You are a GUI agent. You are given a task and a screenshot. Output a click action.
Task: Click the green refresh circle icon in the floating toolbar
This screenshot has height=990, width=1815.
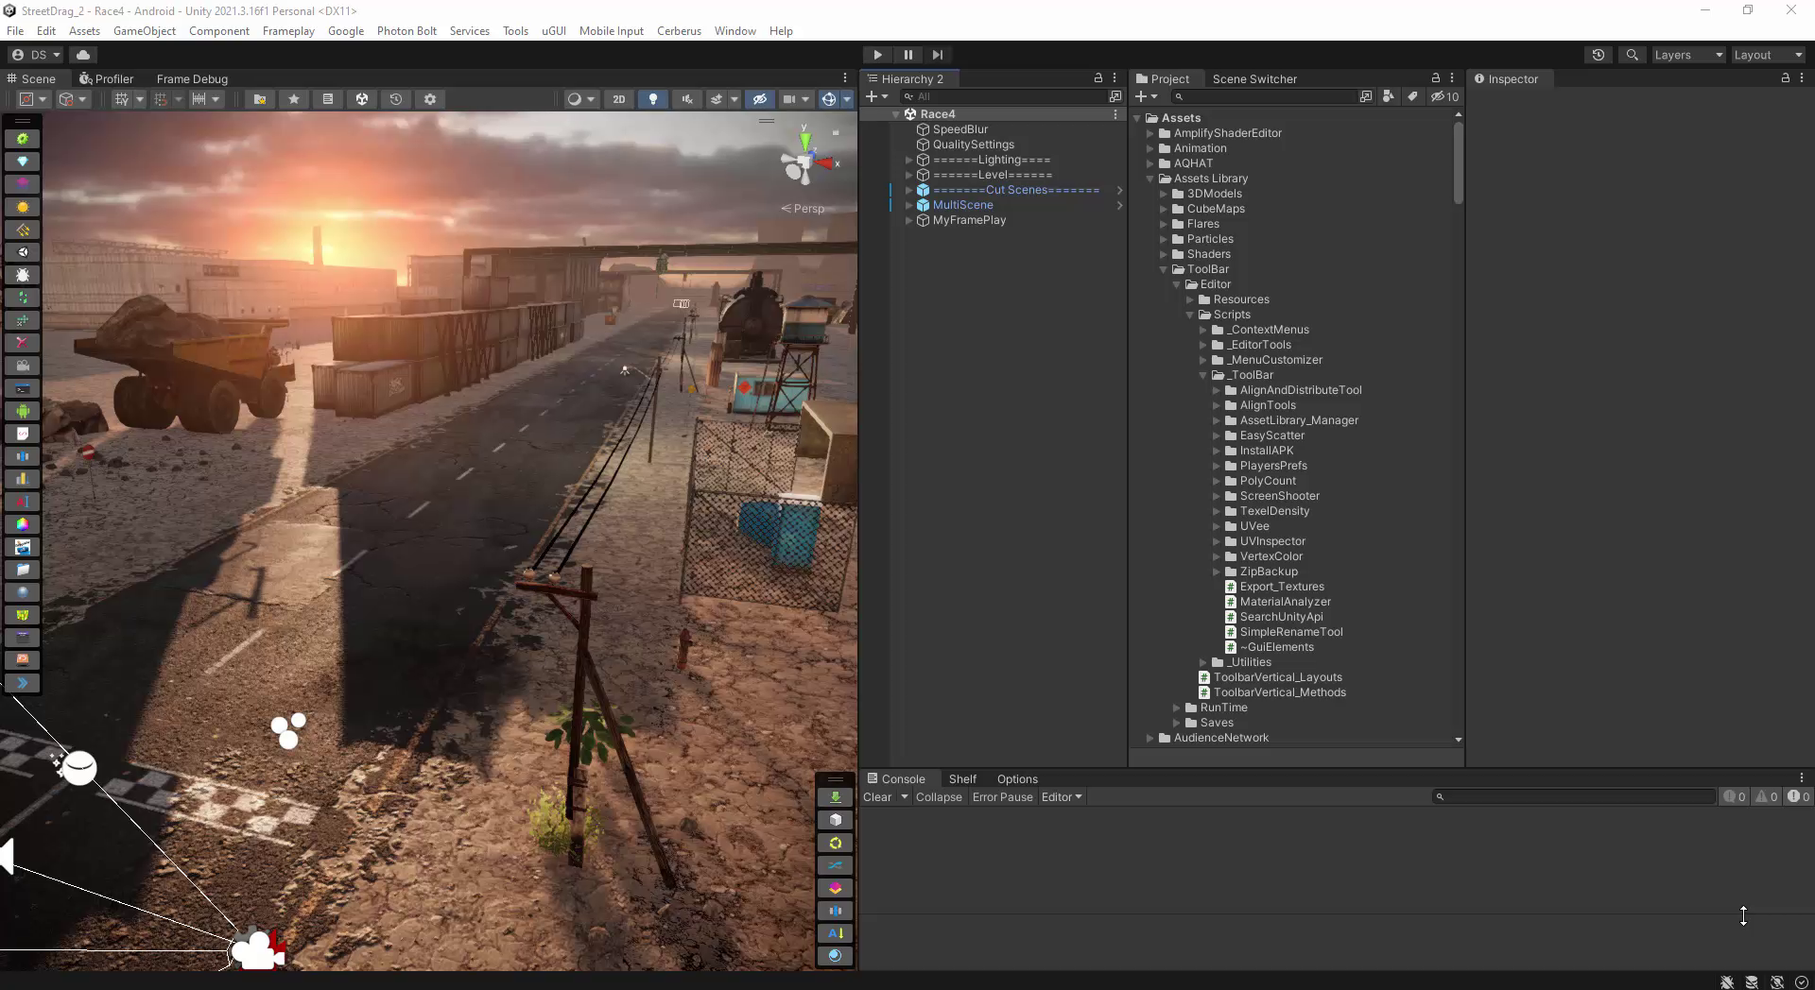[835, 843]
